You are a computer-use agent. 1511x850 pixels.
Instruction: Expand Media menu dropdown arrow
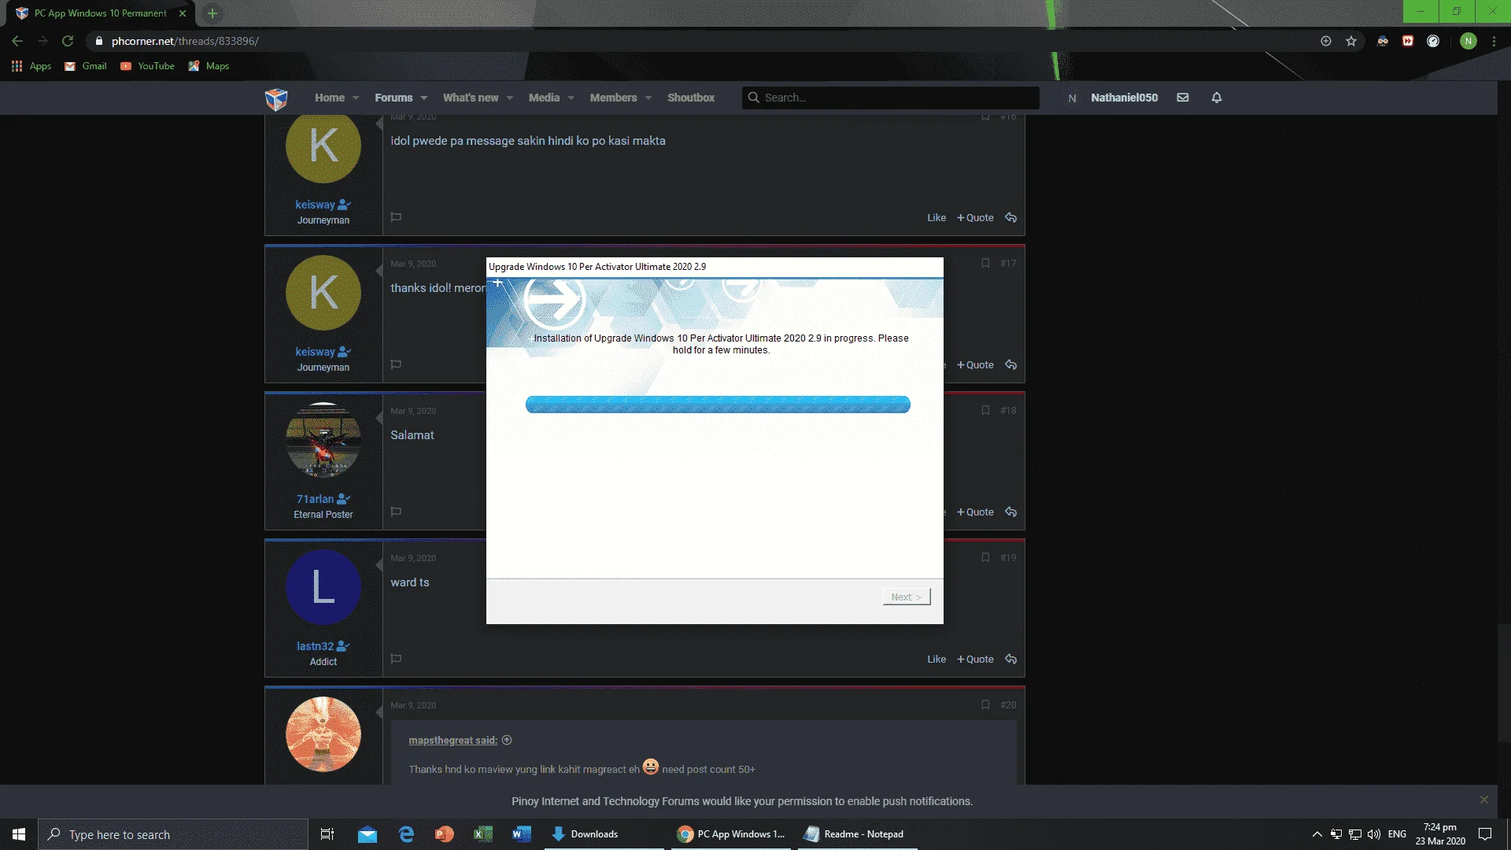tap(571, 98)
